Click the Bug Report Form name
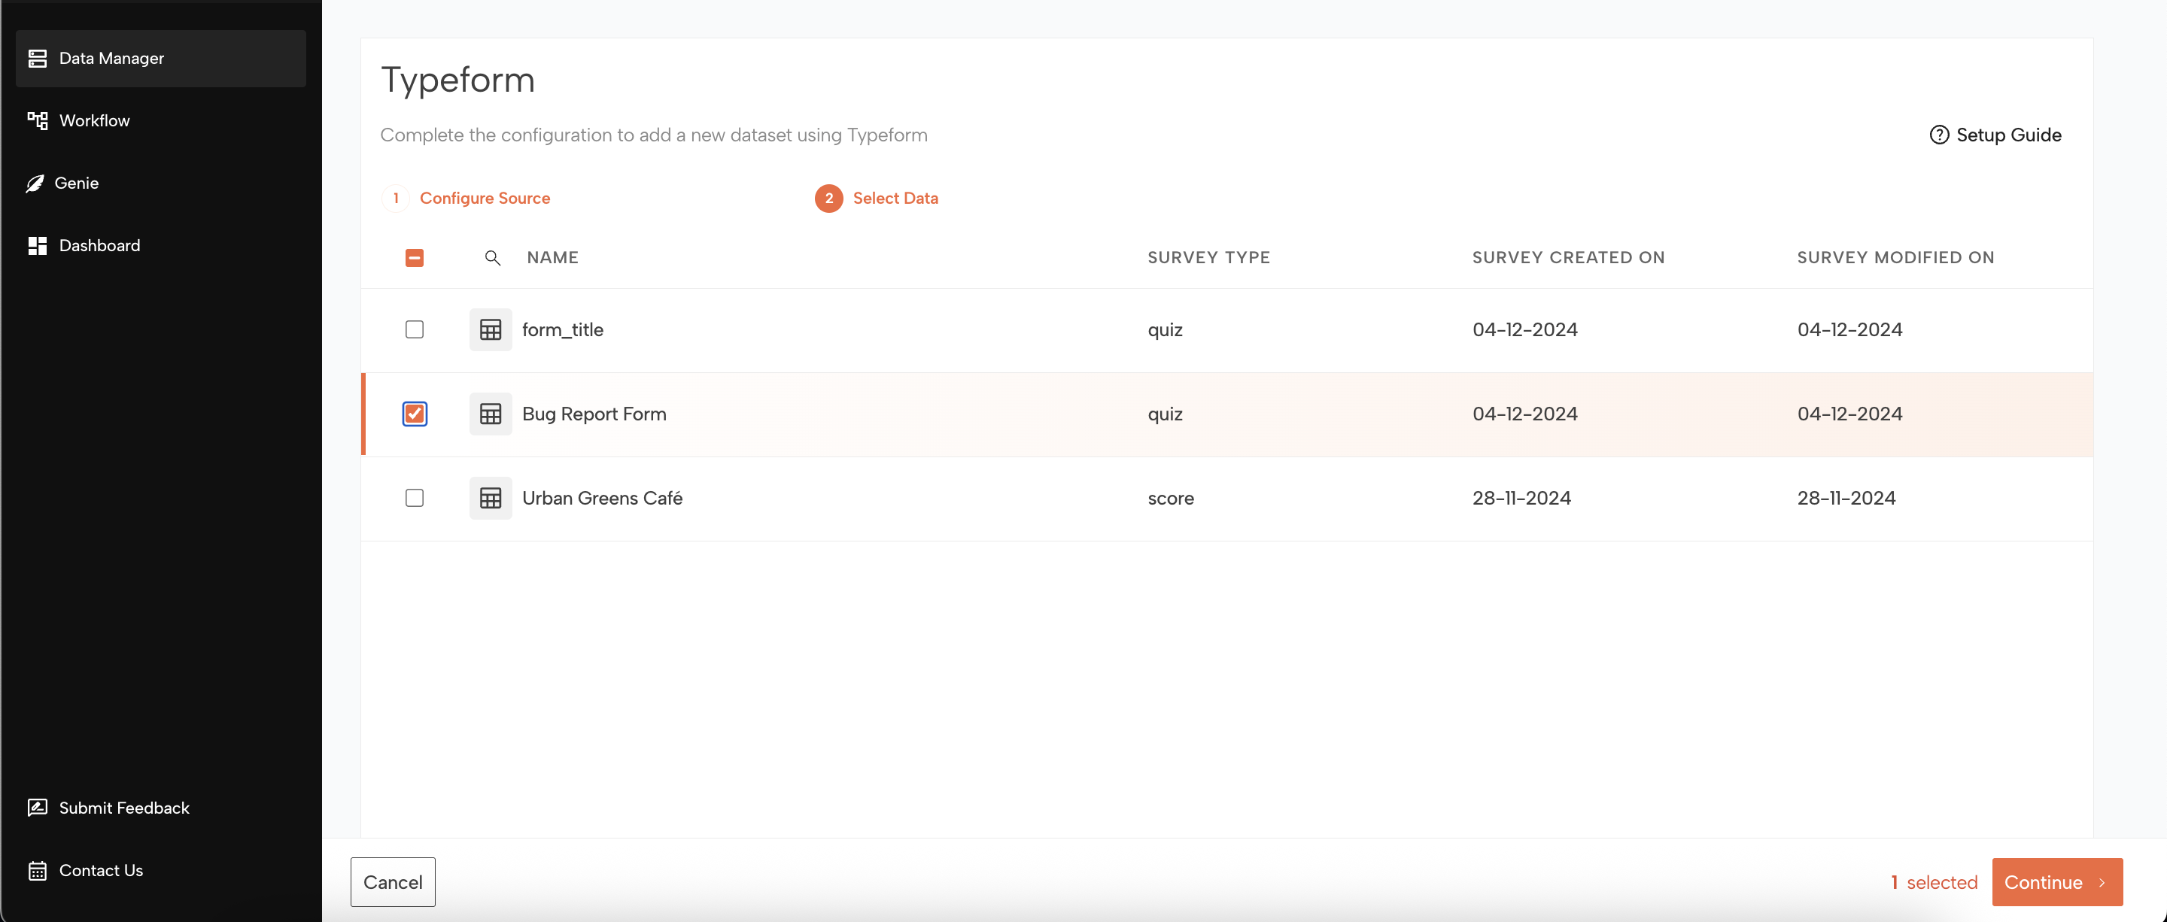This screenshot has width=2167, height=922. (594, 414)
